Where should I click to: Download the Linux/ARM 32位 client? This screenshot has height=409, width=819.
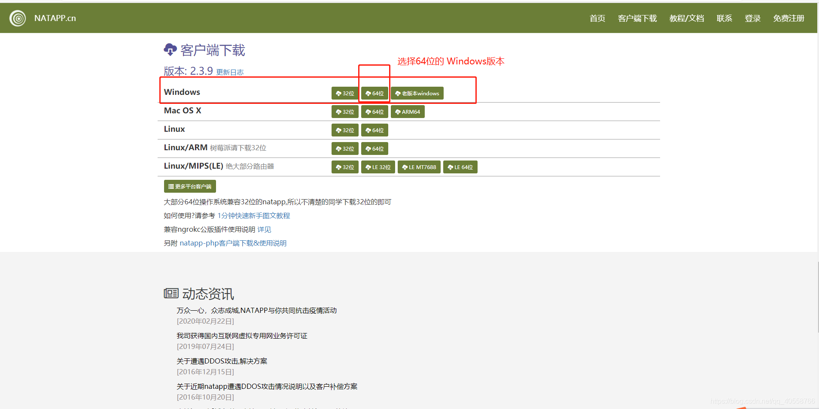pyautogui.click(x=345, y=148)
